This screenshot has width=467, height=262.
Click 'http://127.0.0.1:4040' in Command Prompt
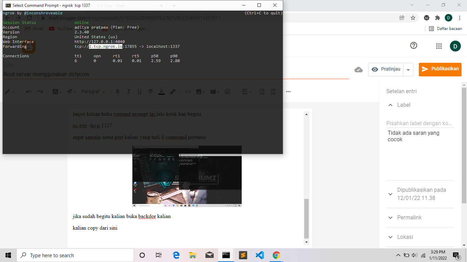pos(99,42)
